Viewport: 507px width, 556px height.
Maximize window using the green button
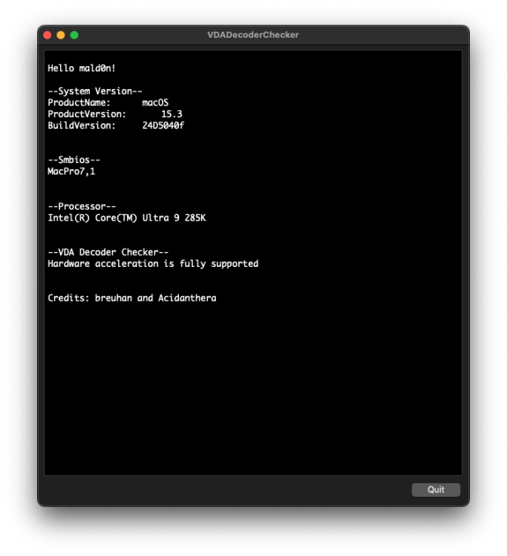pyautogui.click(x=74, y=35)
